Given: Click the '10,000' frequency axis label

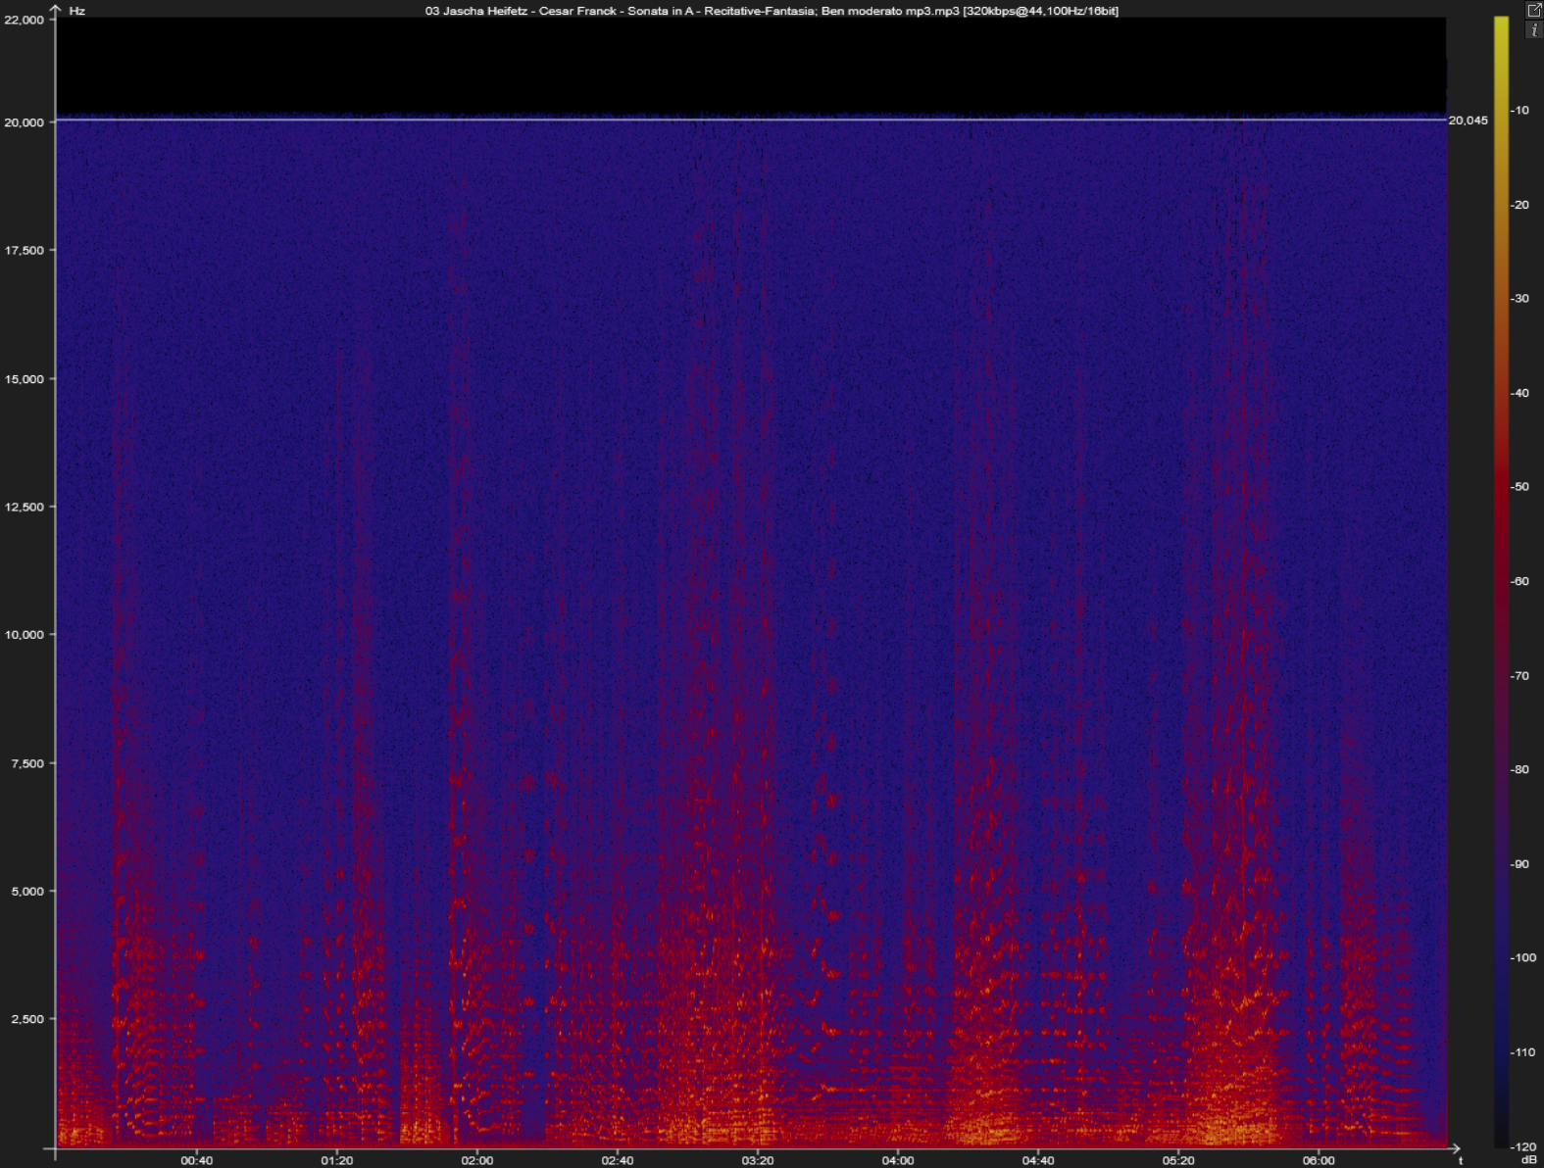Looking at the screenshot, I should 25,635.
